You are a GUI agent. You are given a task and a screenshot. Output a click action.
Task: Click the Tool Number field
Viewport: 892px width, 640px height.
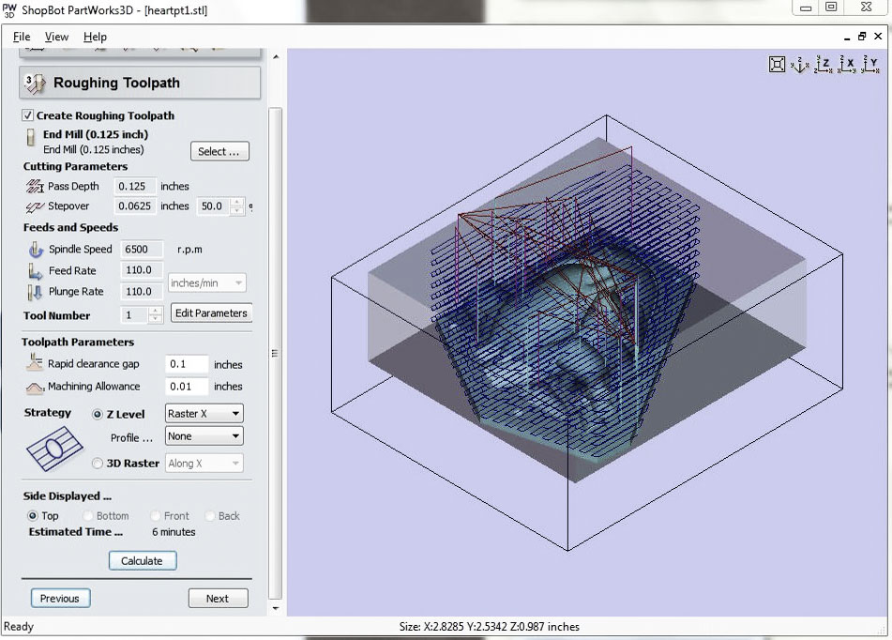tap(135, 315)
